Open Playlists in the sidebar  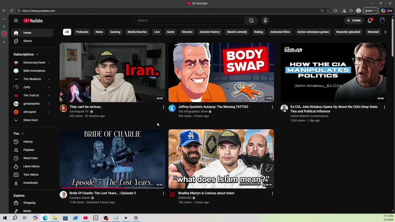tap(32, 150)
